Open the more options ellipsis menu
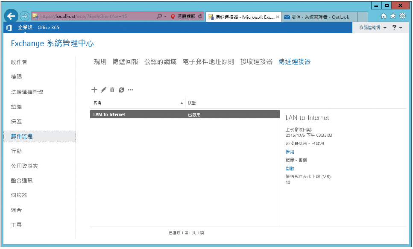This screenshot has width=413, height=249. (x=130, y=90)
